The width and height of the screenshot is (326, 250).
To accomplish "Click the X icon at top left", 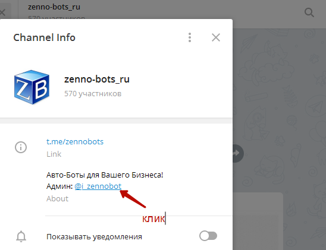I will [2, 12].
